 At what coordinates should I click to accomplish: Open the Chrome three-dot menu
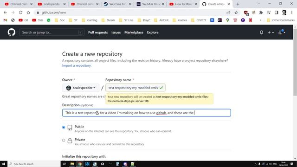click(292, 13)
